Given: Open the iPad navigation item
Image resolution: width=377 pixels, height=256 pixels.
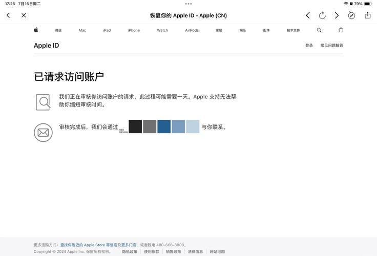Looking at the screenshot, I should (107, 30).
